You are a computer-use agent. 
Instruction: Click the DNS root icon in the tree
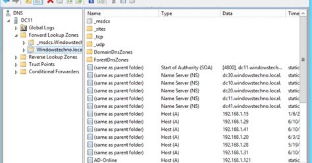click(x=8, y=13)
